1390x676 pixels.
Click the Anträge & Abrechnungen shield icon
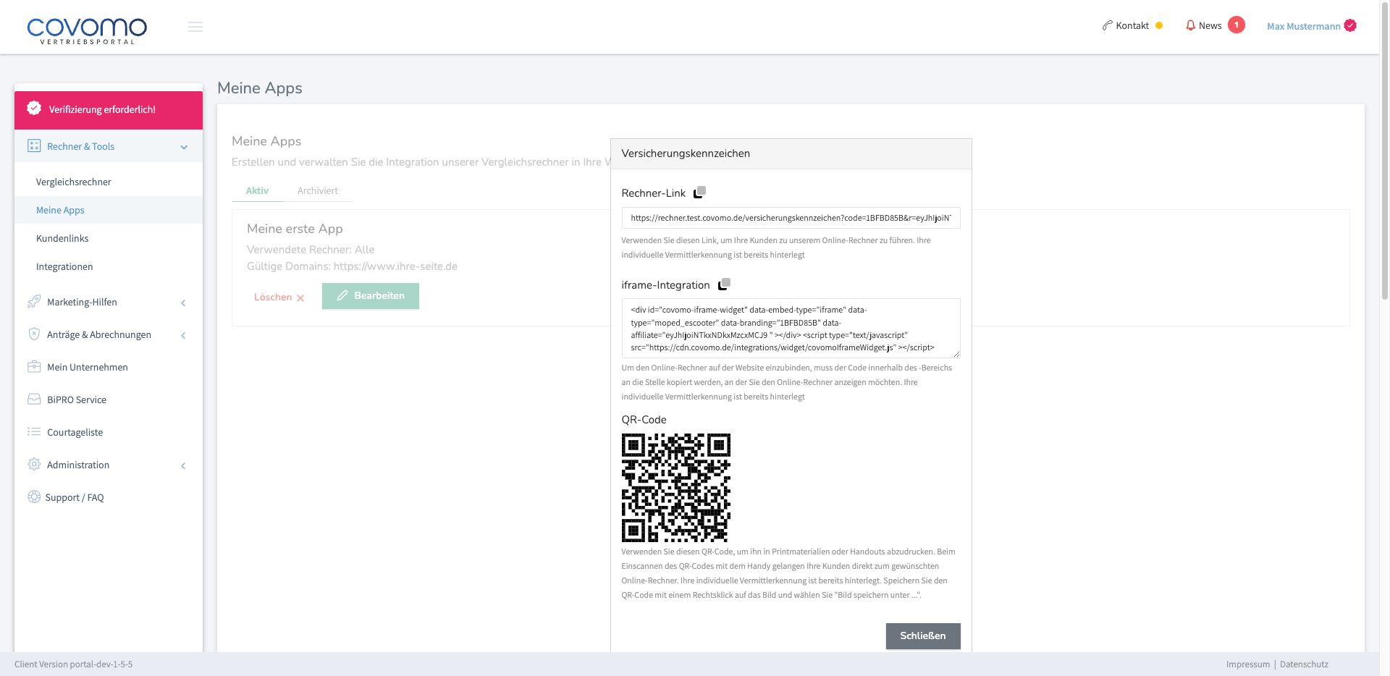pos(34,334)
